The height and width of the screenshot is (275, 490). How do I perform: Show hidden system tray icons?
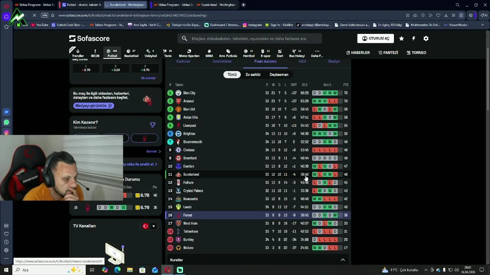(x=426, y=270)
